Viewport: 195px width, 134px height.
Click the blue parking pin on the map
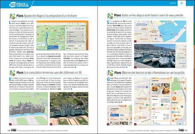coord(182,106)
